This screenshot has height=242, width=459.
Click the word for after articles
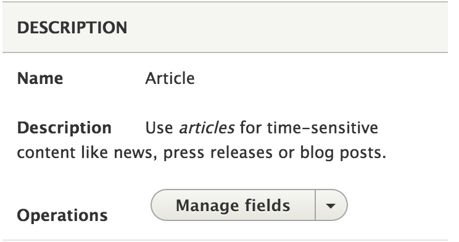point(250,128)
